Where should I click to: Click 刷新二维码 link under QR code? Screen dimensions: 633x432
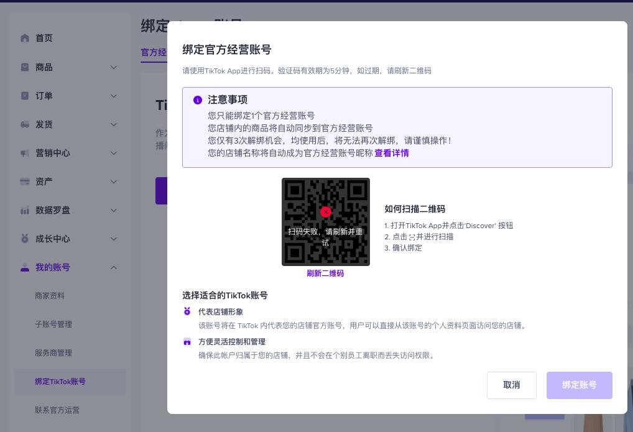coord(325,273)
